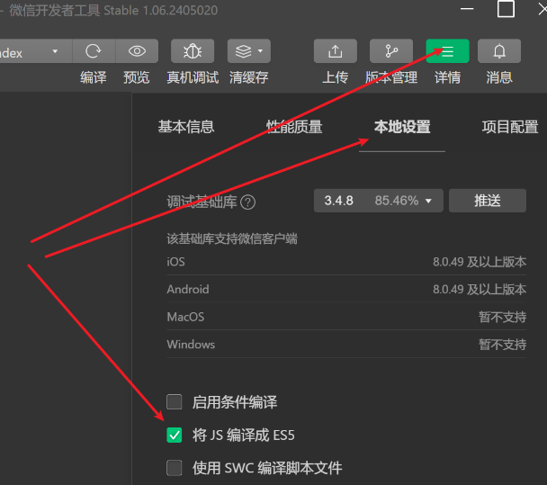
Task: Uncheck 将 JS 编译成 ES5 checkbox
Action: 174,436
